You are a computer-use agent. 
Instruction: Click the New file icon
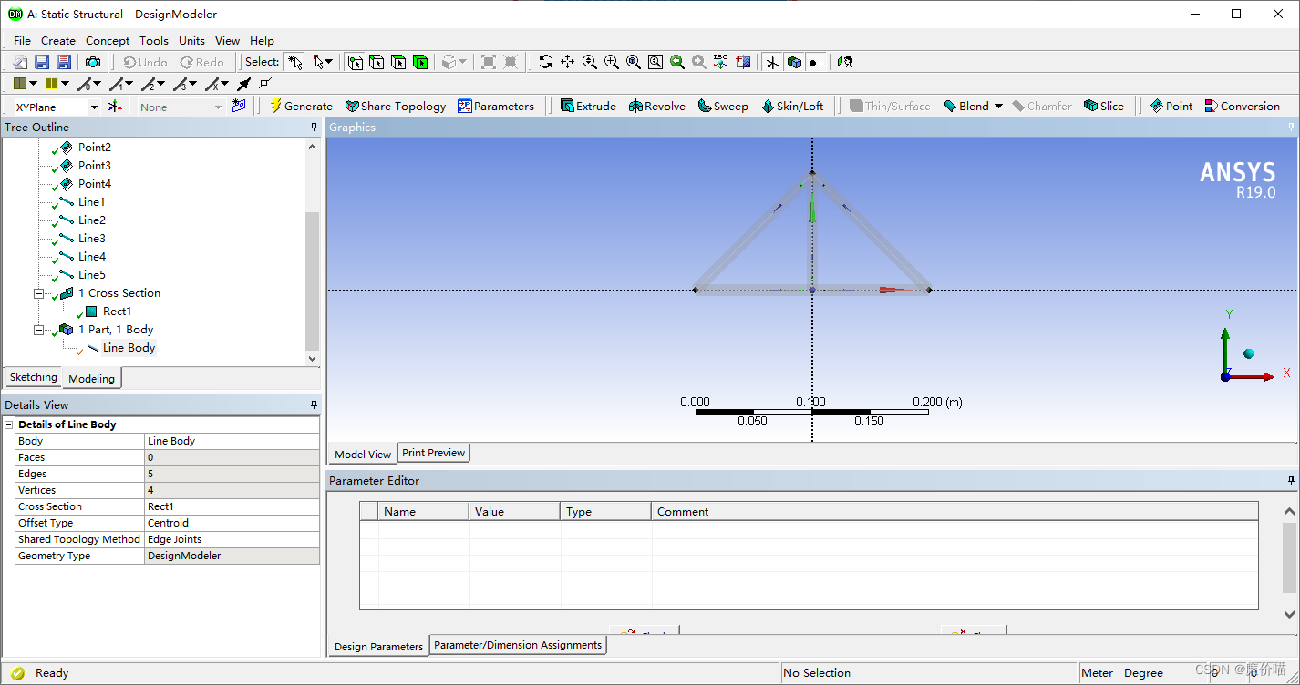(x=20, y=62)
